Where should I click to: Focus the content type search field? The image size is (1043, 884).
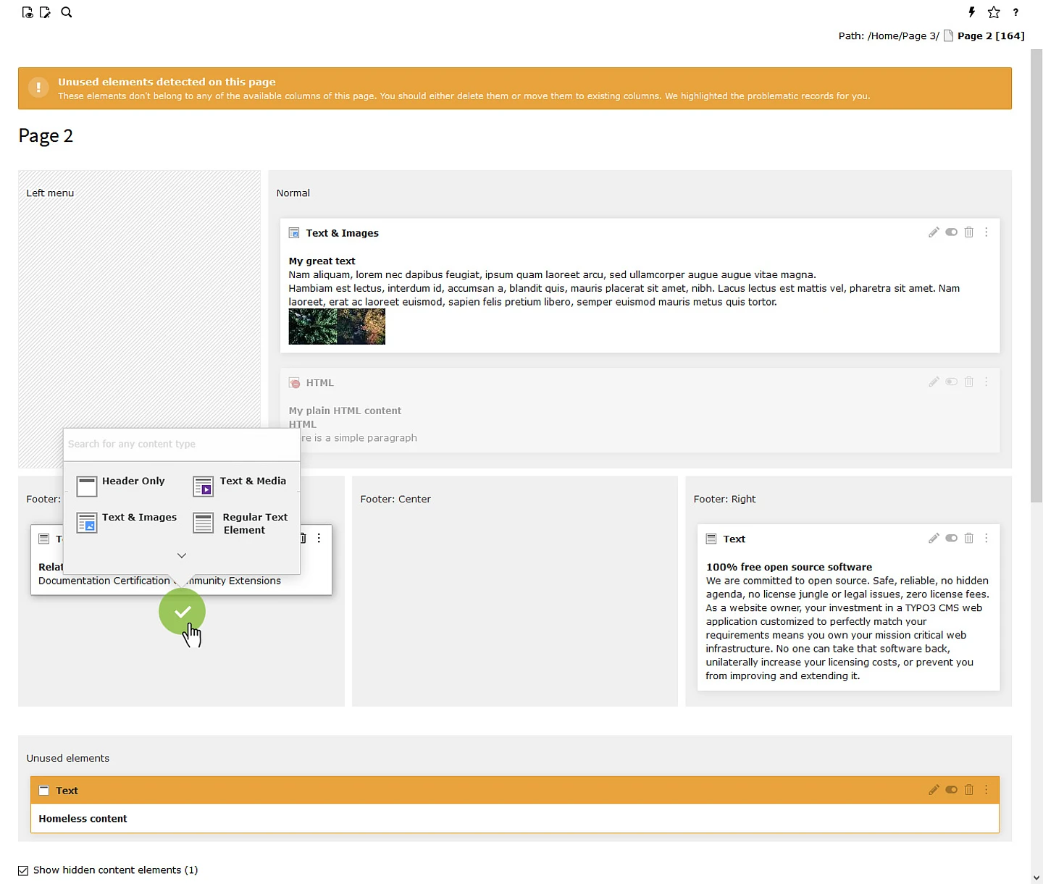(181, 444)
